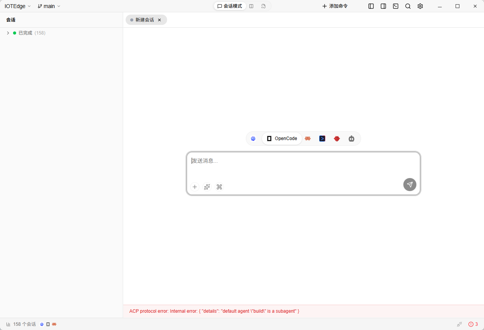The width and height of the screenshot is (484, 330).
Task: Toggle the right sidebar panel
Action: click(x=383, y=6)
